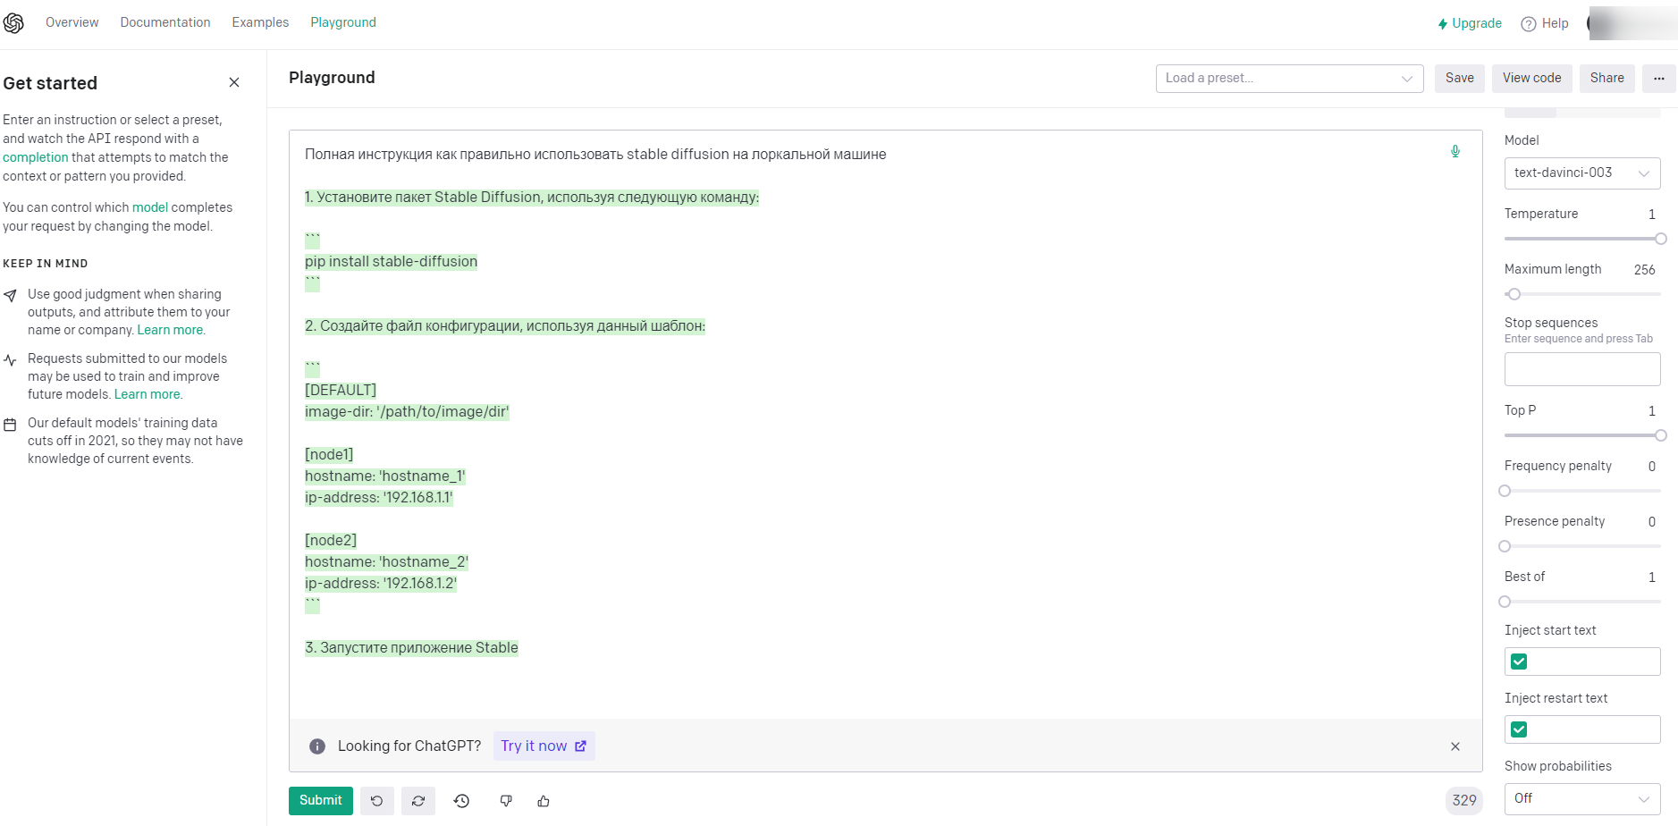This screenshot has width=1678, height=826.
Task: Click the thumbs up icon
Action: (x=544, y=801)
